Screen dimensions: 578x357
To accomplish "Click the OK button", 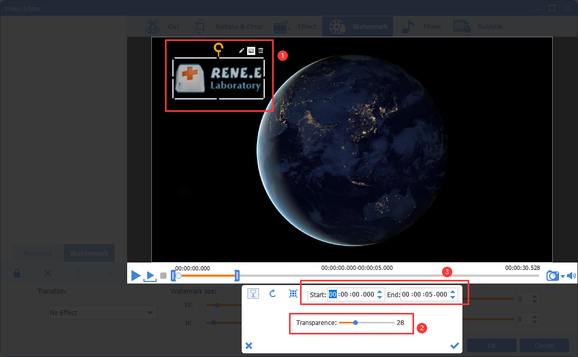I will click(x=491, y=345).
